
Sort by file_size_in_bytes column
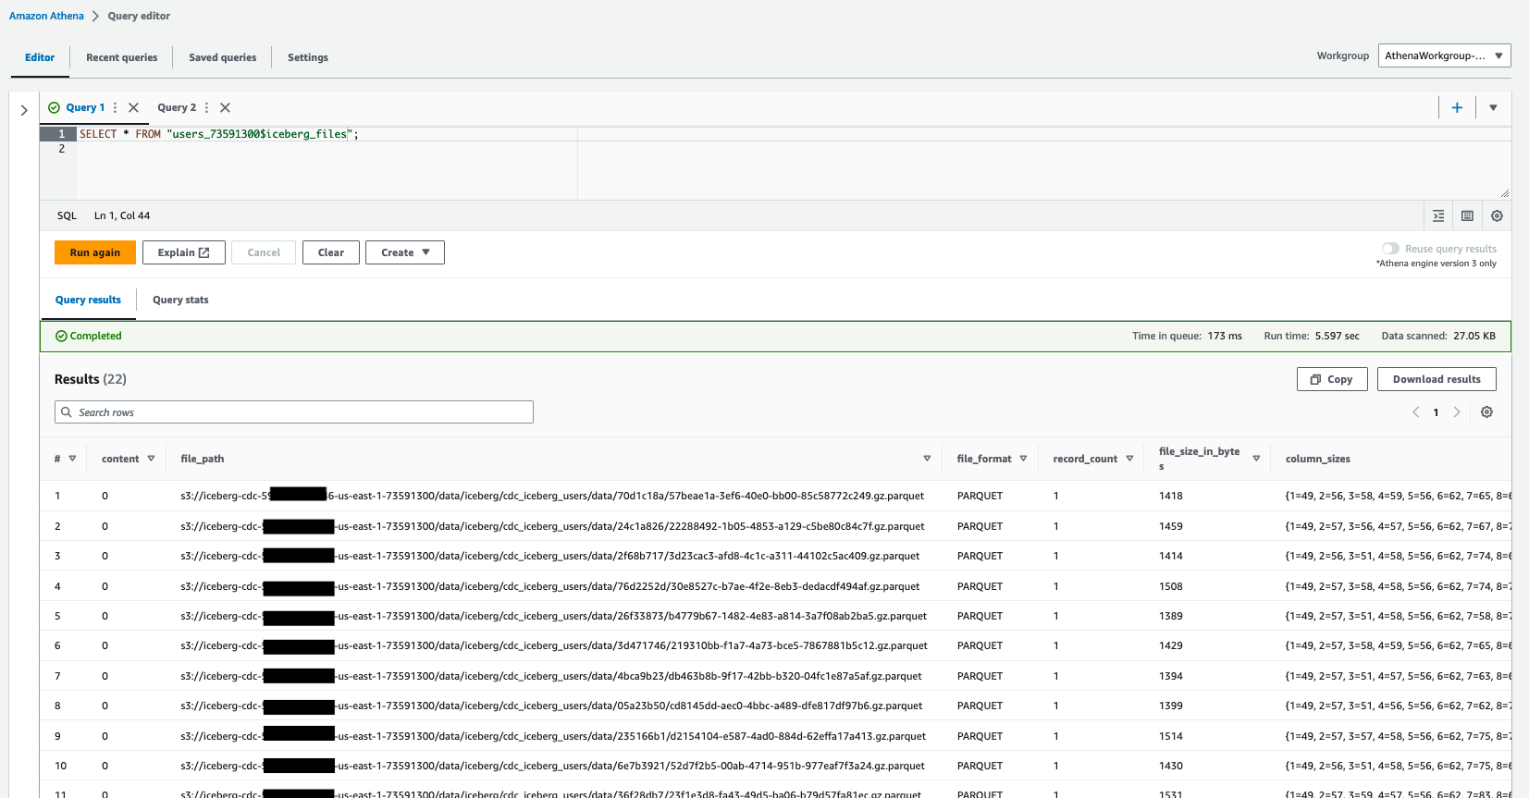click(1256, 459)
